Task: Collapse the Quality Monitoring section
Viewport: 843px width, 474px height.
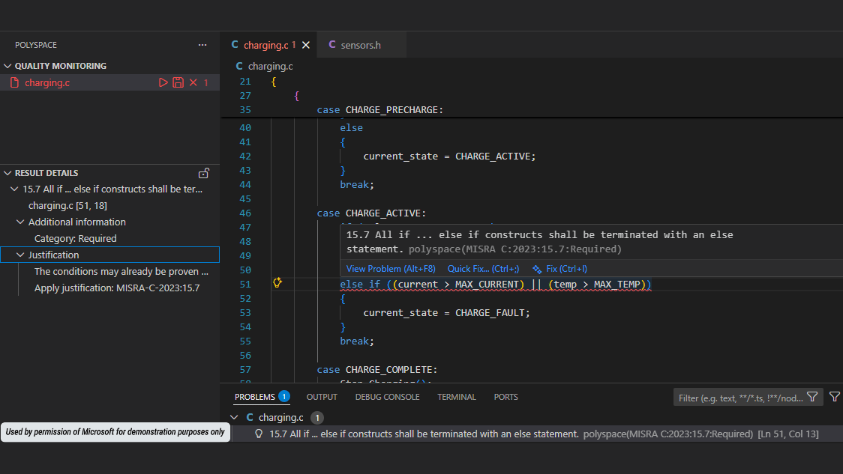Action: click(x=7, y=66)
